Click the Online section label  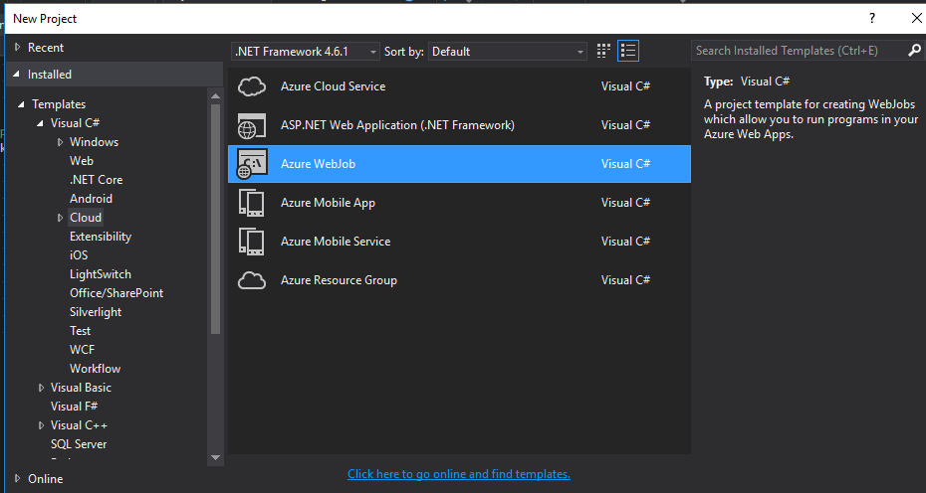[x=45, y=478]
